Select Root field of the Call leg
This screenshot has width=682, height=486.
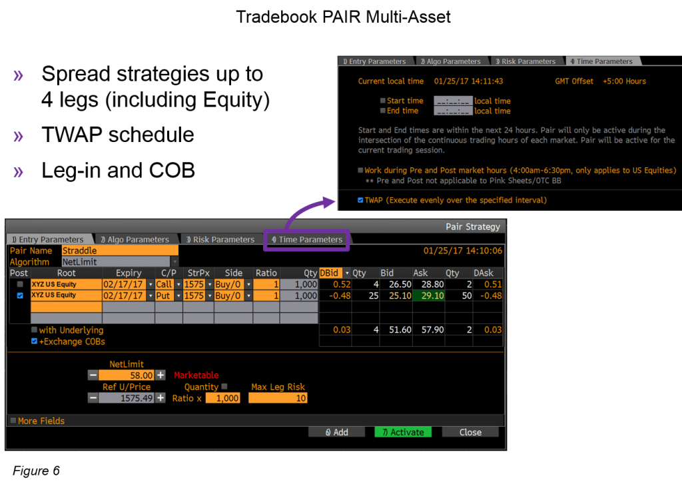click(x=66, y=285)
